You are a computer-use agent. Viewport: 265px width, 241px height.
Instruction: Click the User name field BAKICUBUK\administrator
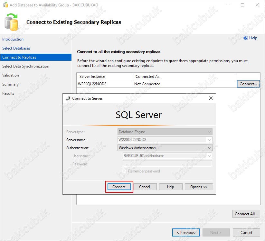click(165, 156)
